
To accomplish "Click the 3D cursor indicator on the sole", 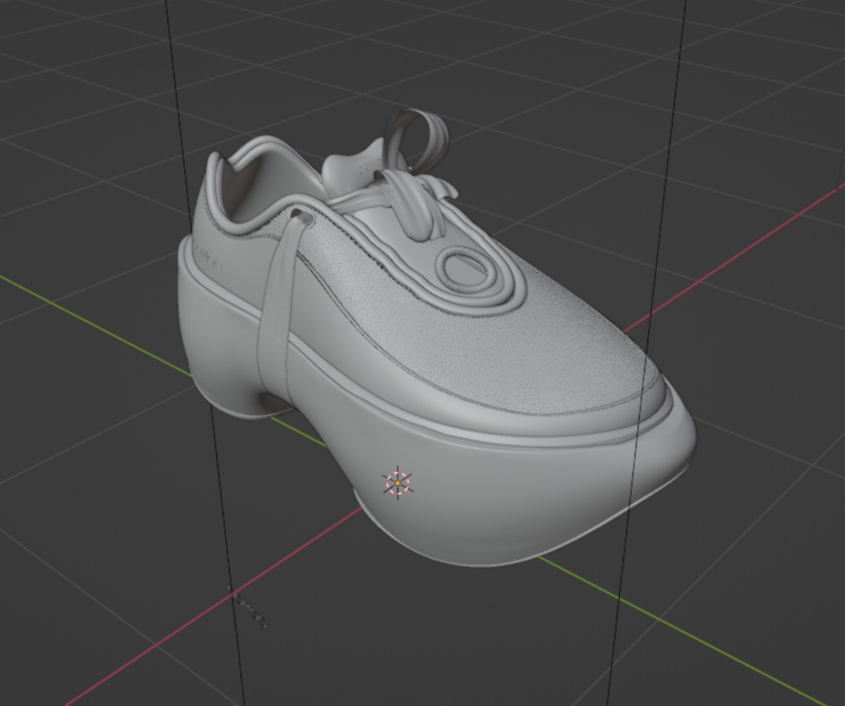I will pyautogui.click(x=399, y=483).
